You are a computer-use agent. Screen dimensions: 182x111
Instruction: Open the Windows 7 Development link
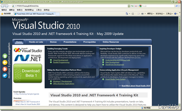tap(62, 81)
